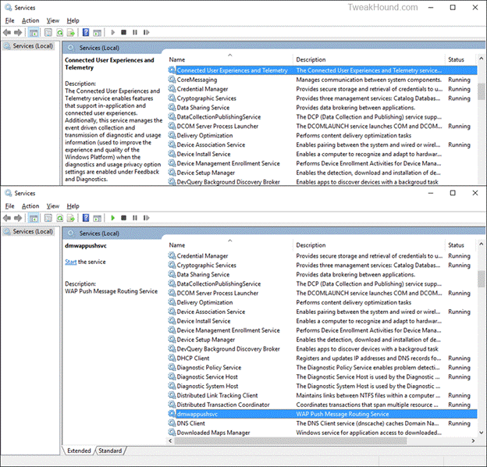Select CoreMessaging service in top window

coord(322,80)
